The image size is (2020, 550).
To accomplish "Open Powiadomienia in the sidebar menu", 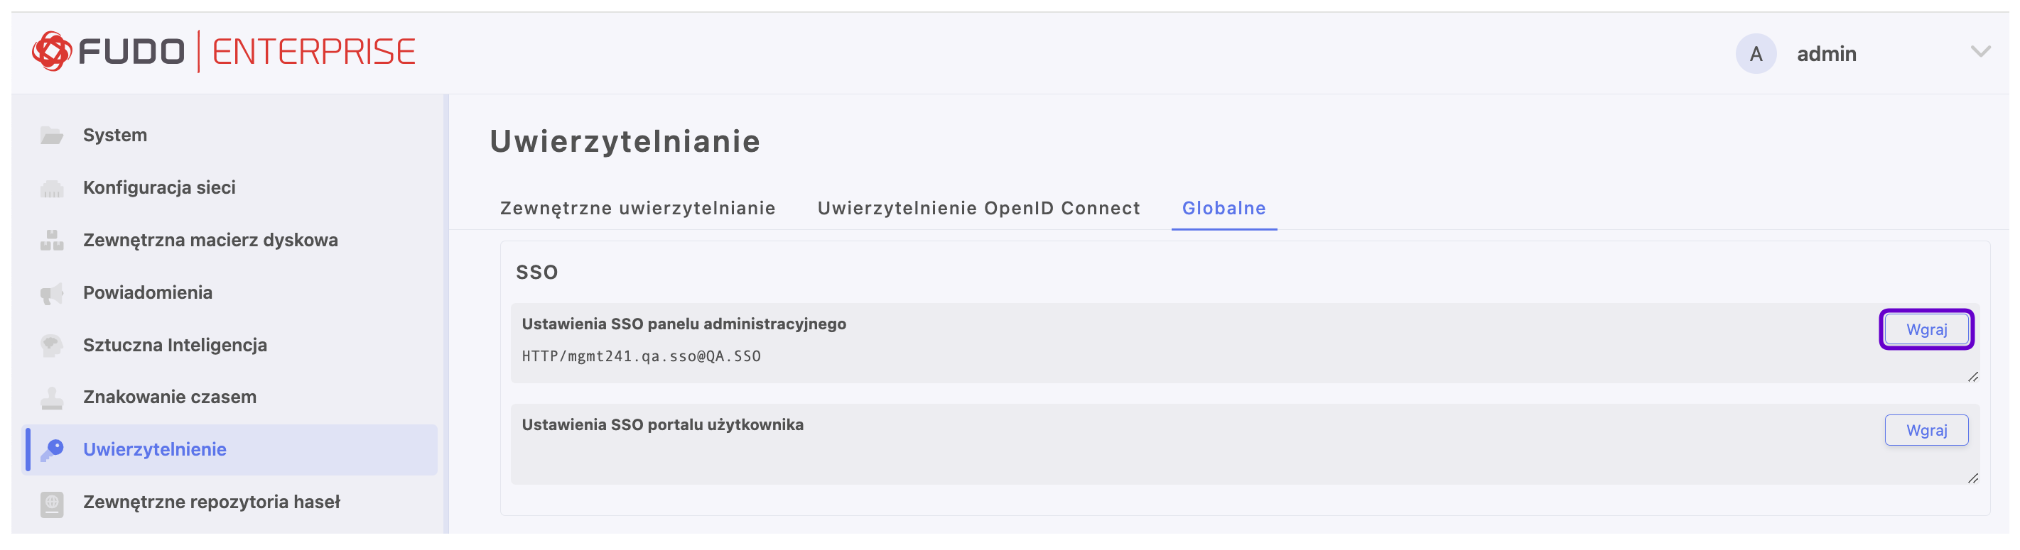I will click(x=147, y=293).
